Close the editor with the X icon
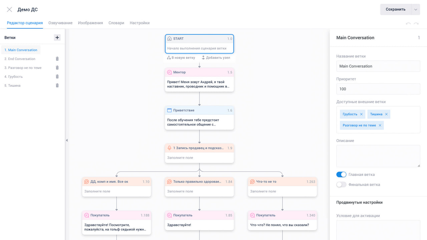The height and width of the screenshot is (240, 427). tap(9, 10)
